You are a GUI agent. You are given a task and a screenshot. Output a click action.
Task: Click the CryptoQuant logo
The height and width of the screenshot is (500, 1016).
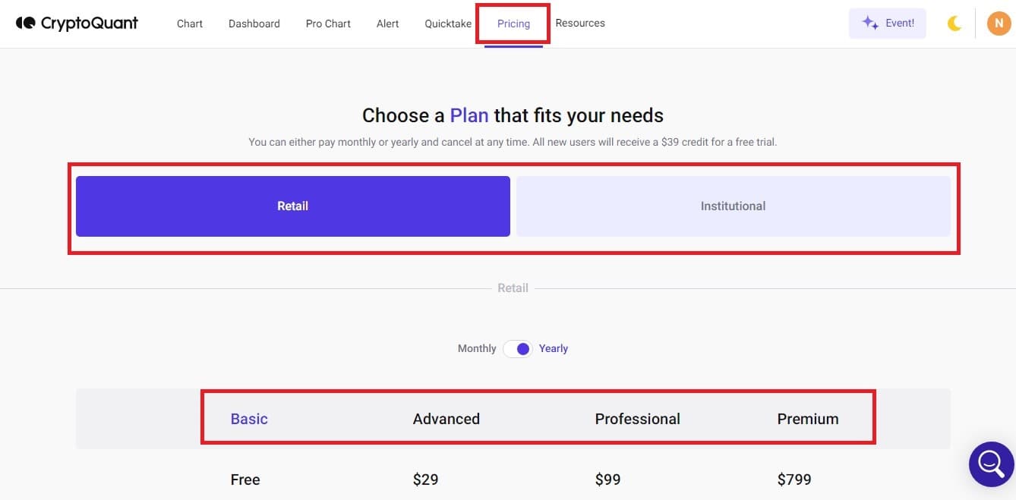pyautogui.click(x=77, y=23)
